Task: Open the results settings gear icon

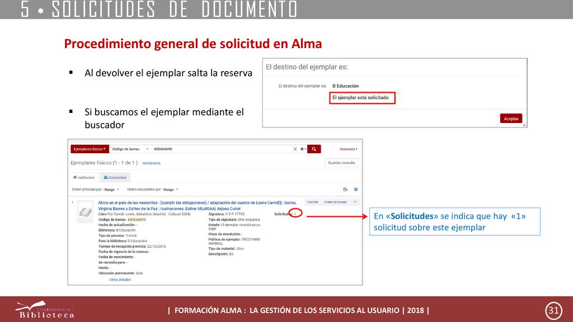Action: (355, 190)
